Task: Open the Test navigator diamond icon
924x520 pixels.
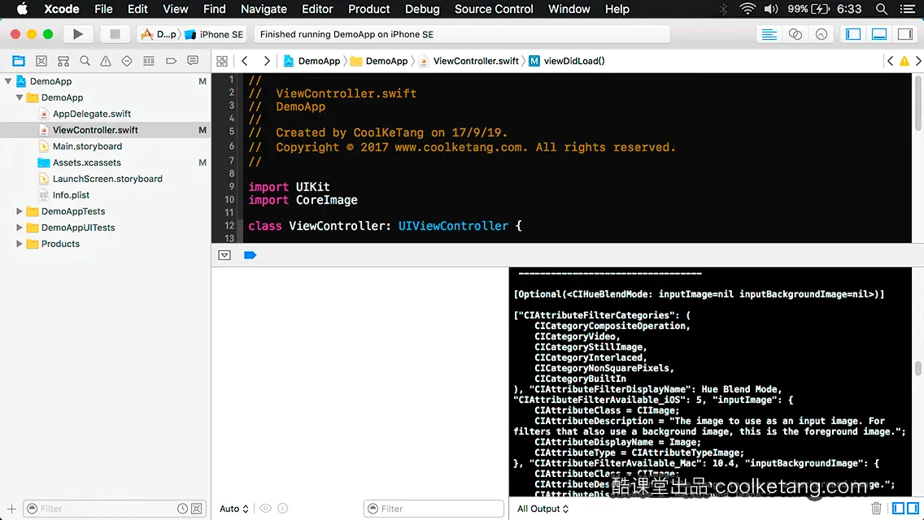Action: (x=127, y=61)
